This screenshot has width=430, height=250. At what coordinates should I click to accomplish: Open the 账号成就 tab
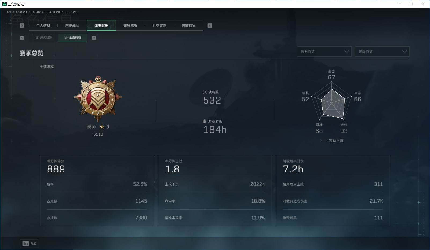130,26
